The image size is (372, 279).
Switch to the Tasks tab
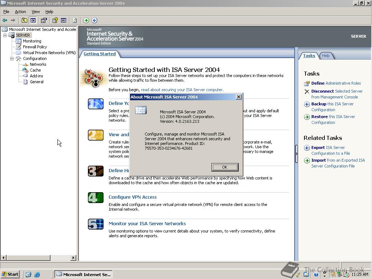pyautogui.click(x=309, y=56)
